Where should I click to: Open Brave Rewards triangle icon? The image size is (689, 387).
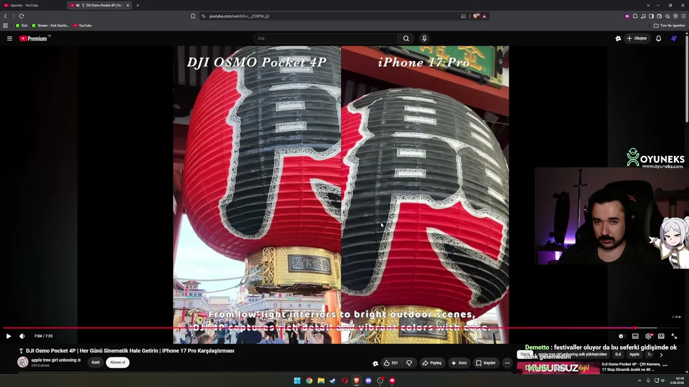click(484, 16)
